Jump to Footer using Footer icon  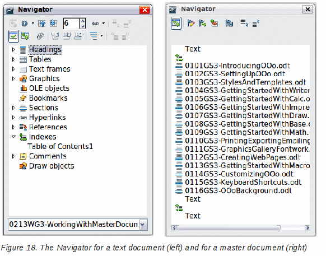(x=67, y=36)
